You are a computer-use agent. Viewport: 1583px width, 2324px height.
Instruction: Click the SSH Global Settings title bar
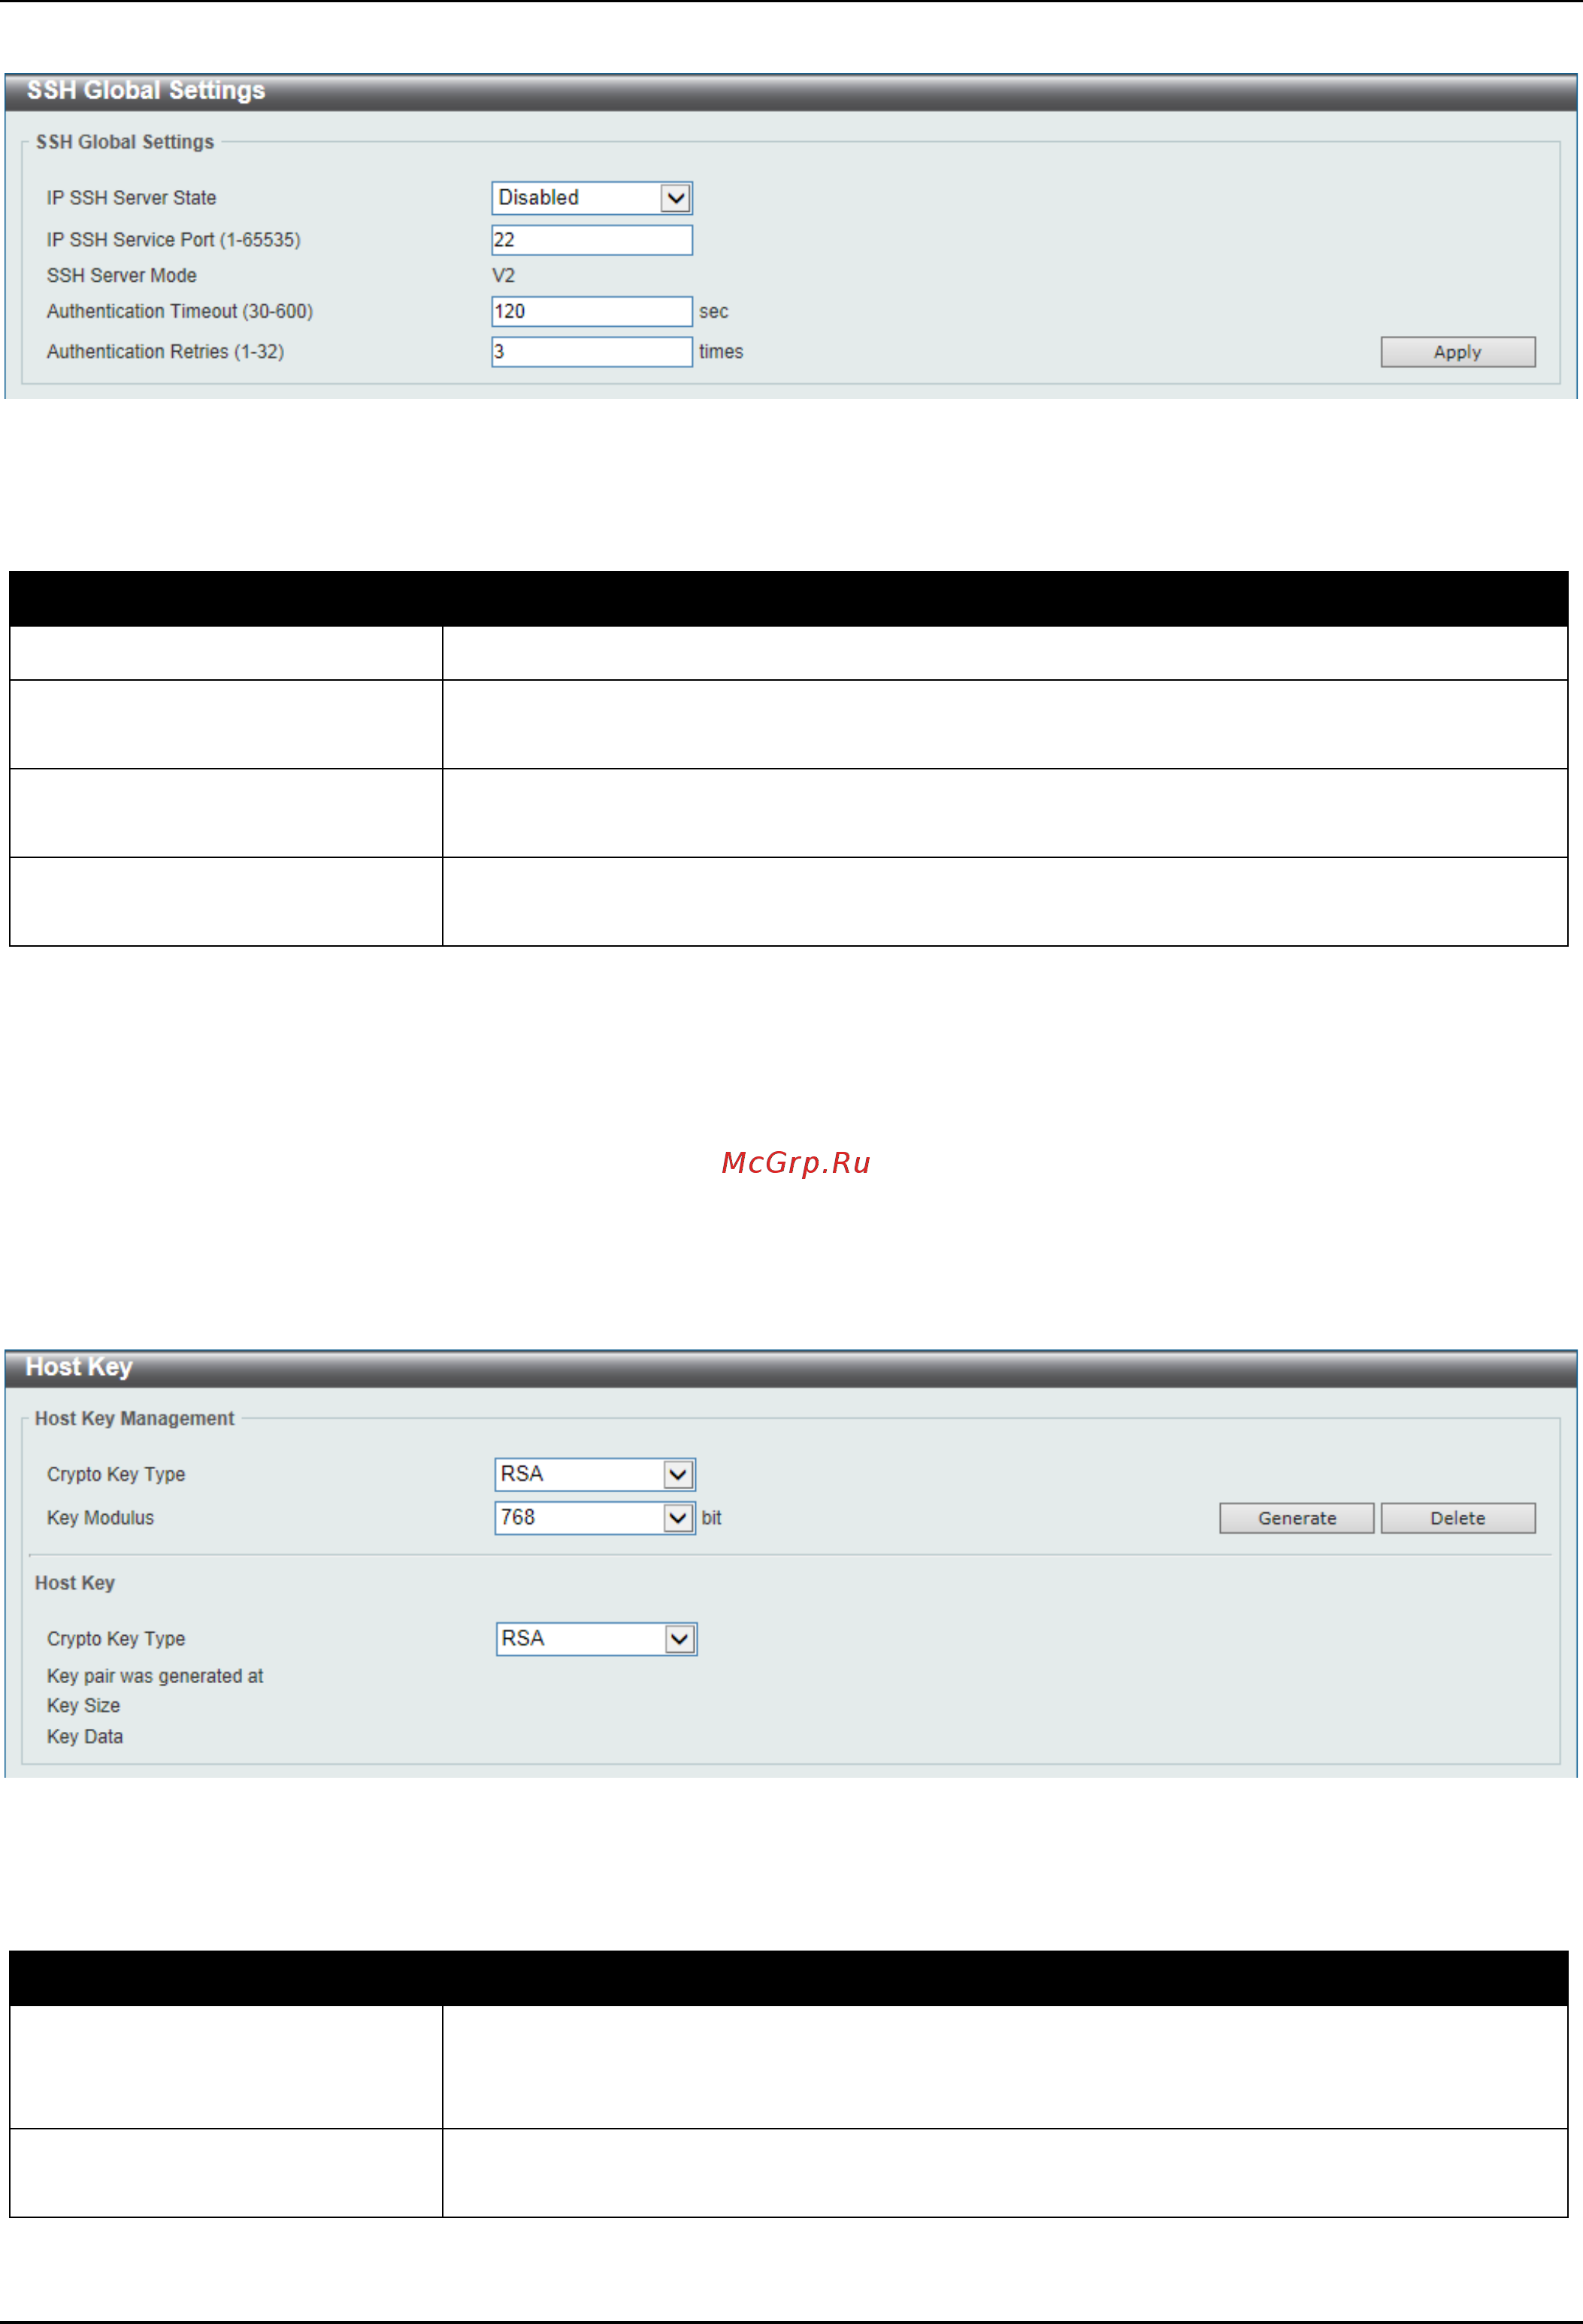pos(791,91)
